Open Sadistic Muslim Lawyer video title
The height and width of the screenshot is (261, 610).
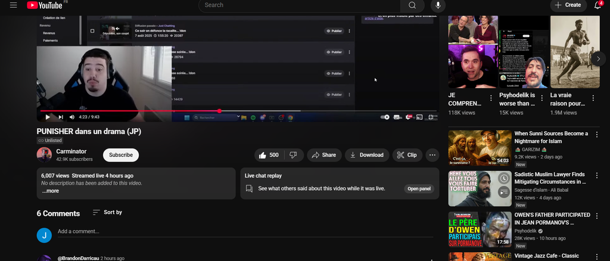point(550,178)
